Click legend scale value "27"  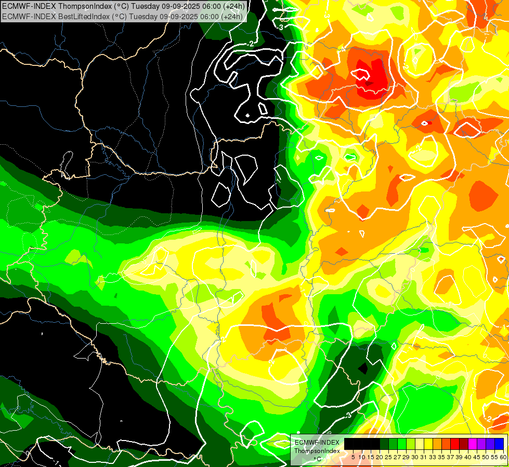point(397,457)
